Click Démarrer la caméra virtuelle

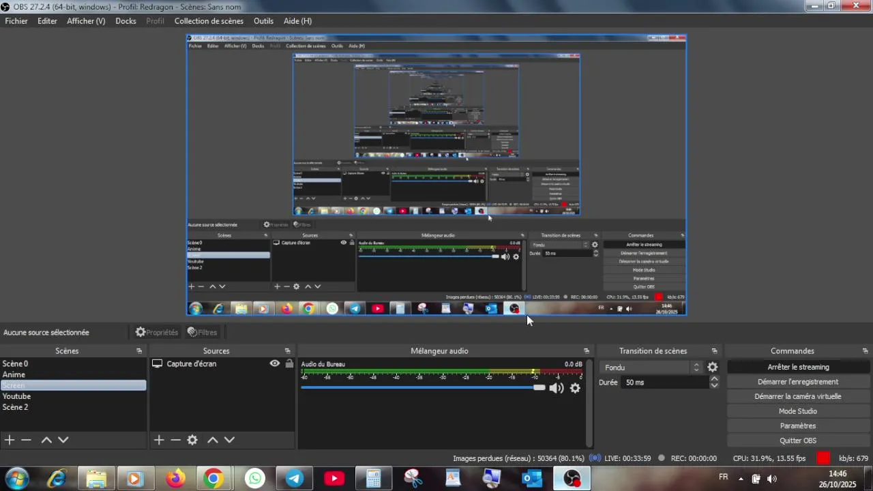pyautogui.click(x=798, y=396)
